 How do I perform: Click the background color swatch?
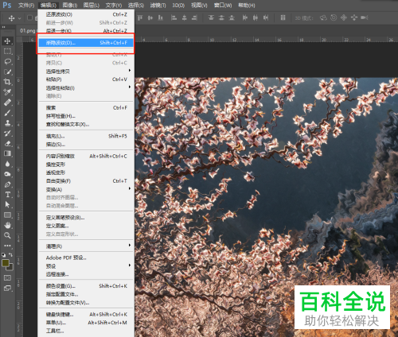pos(10,267)
